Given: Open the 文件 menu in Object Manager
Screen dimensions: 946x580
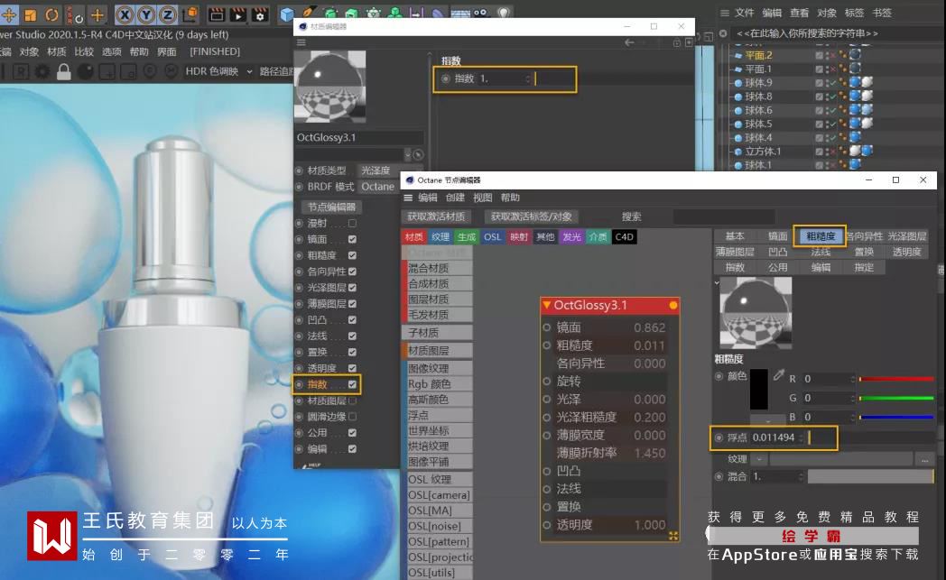Looking at the screenshot, I should point(745,13).
